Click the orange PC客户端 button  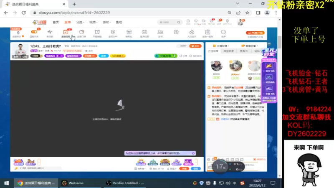point(255,33)
